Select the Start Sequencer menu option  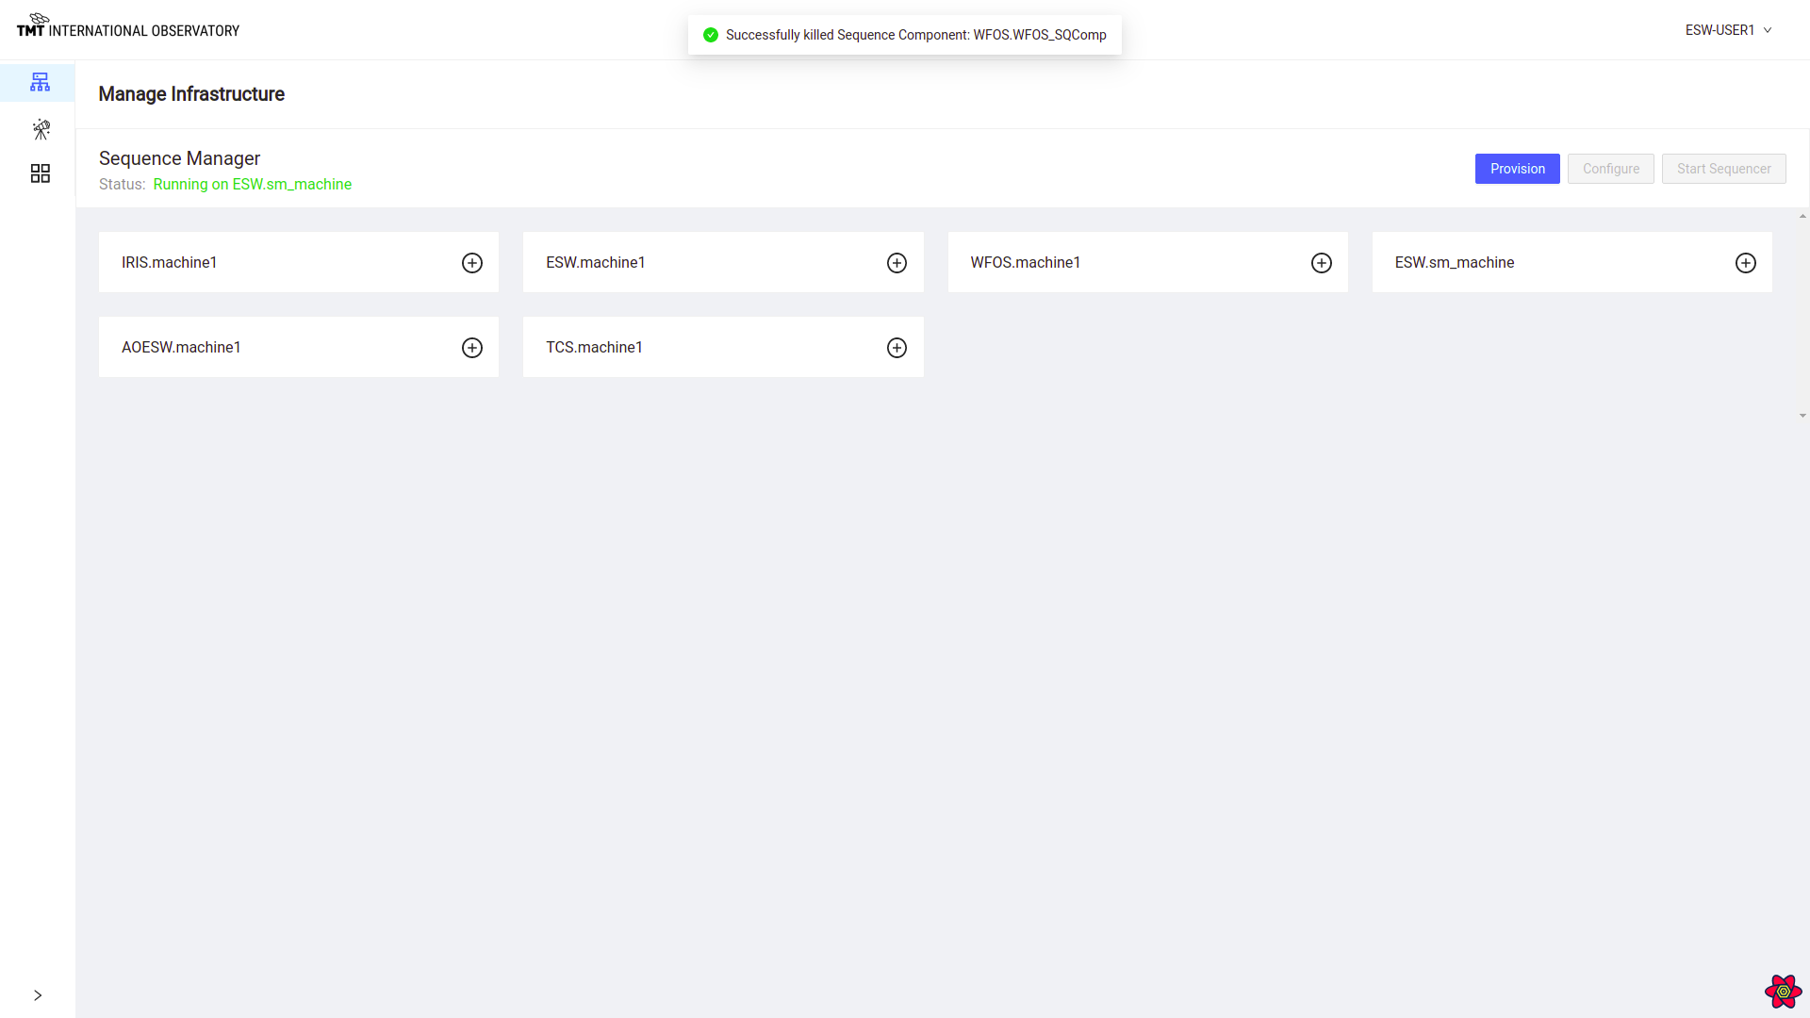pyautogui.click(x=1724, y=168)
